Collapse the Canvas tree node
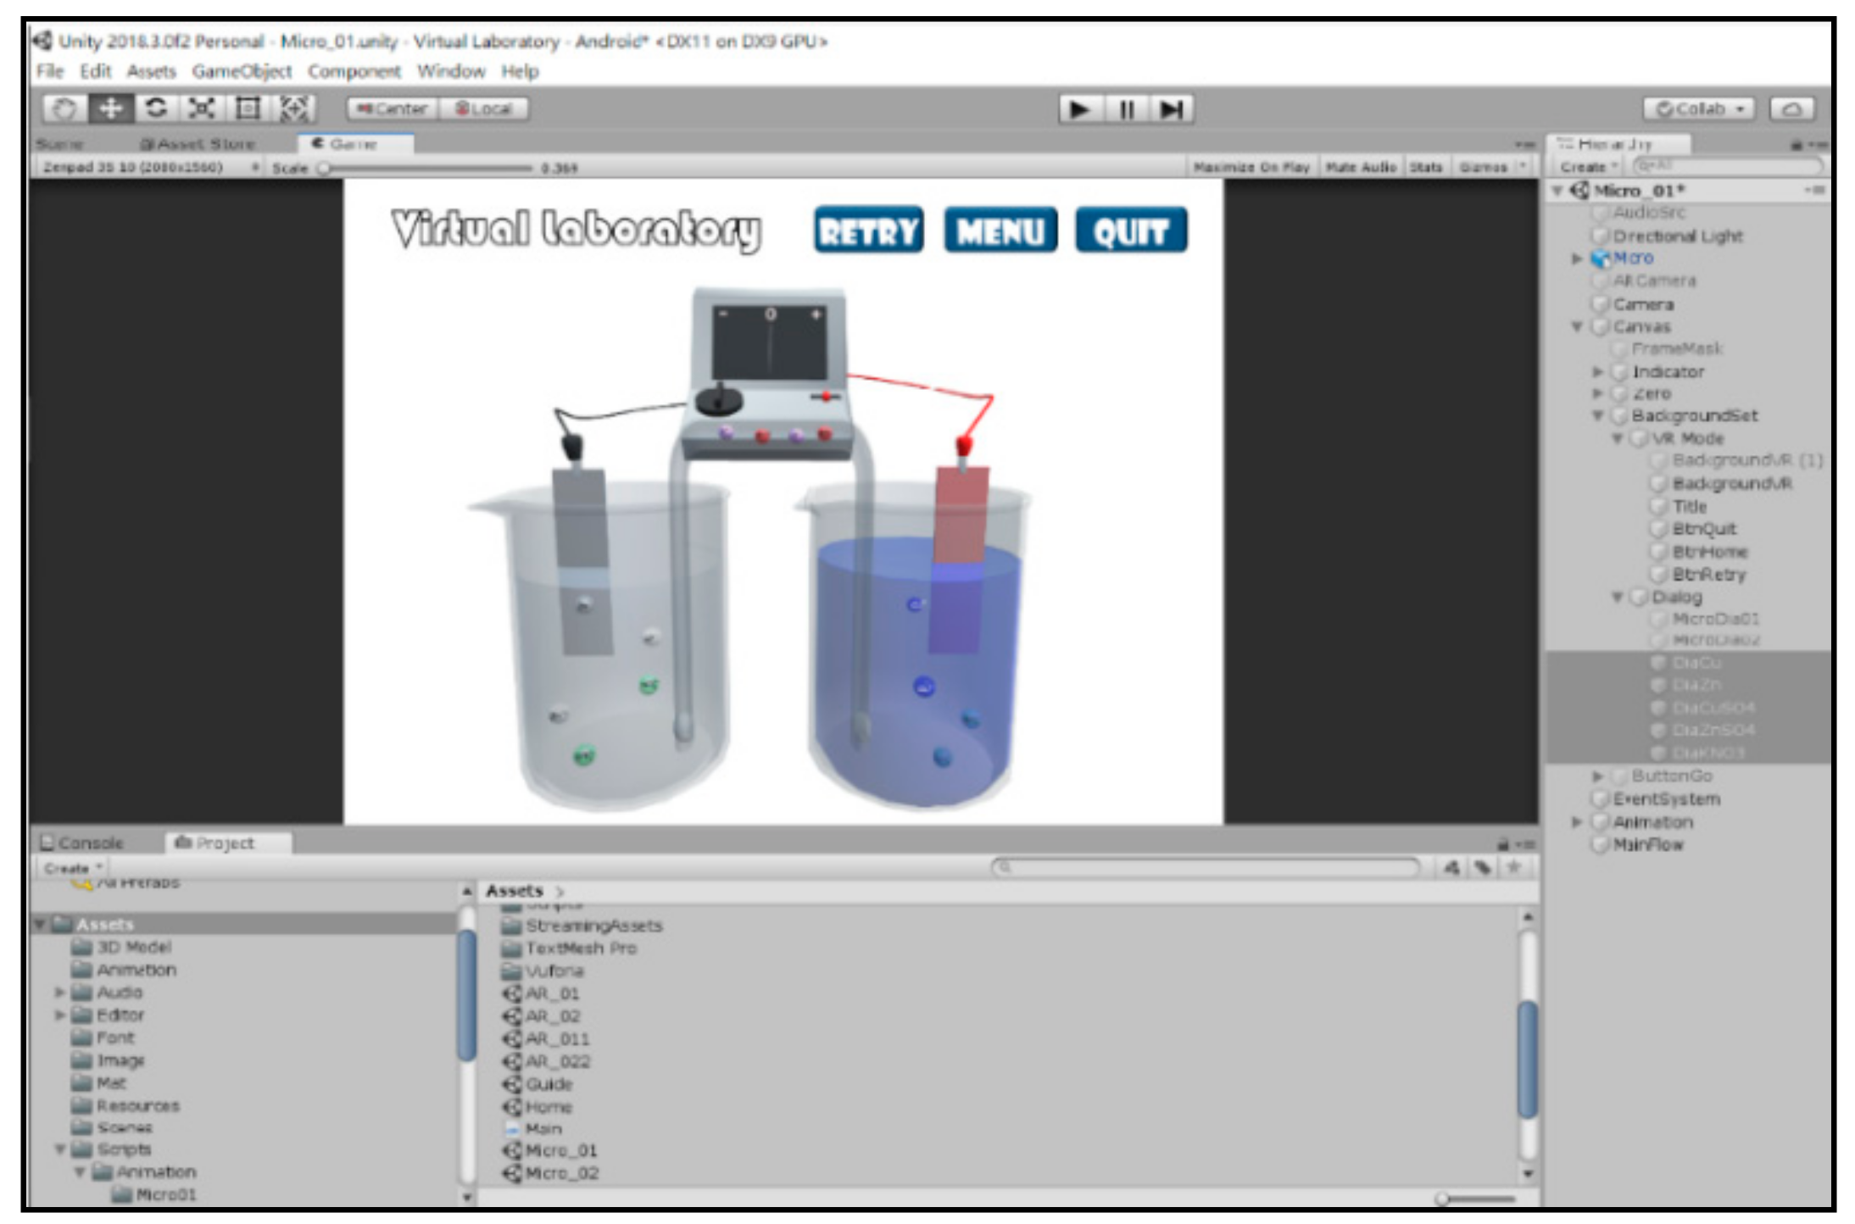Screen dimensions: 1855x1224 (x=1576, y=327)
